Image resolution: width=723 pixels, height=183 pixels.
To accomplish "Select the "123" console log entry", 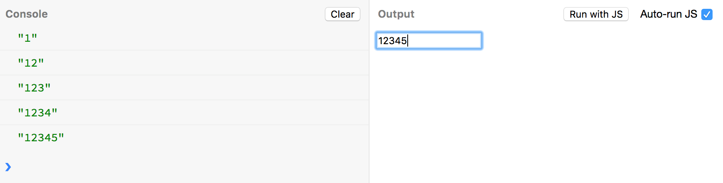I will (x=184, y=88).
